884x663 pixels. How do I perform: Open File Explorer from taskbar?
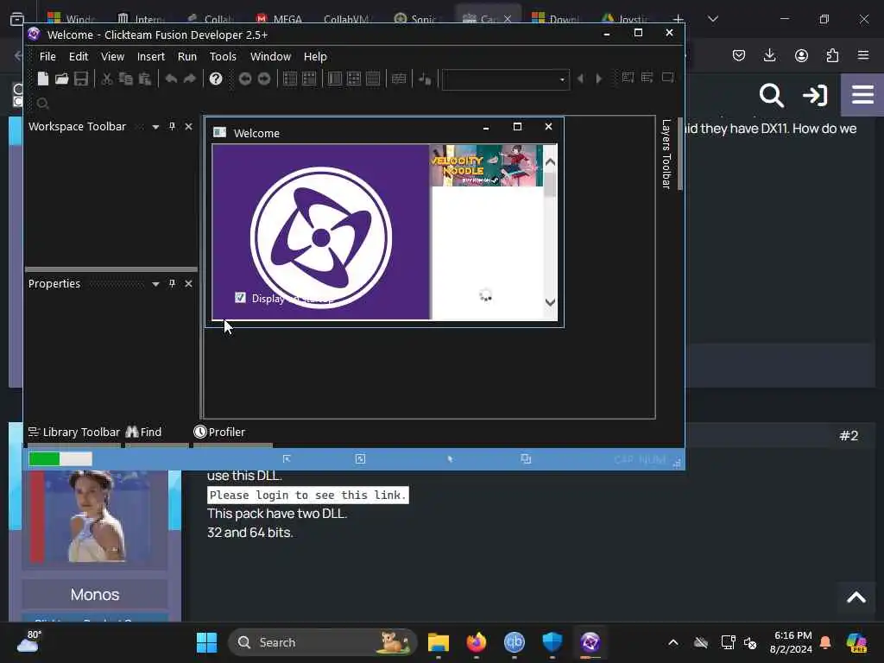[438, 642]
